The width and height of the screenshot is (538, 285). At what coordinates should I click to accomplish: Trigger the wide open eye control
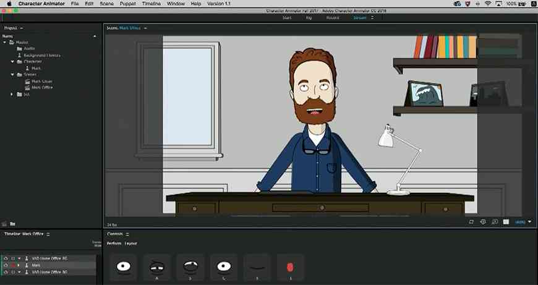pyautogui.click(x=124, y=267)
